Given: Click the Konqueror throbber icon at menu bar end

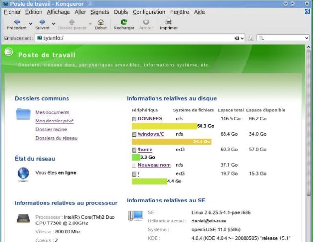Looking at the screenshot, I should (307, 12).
